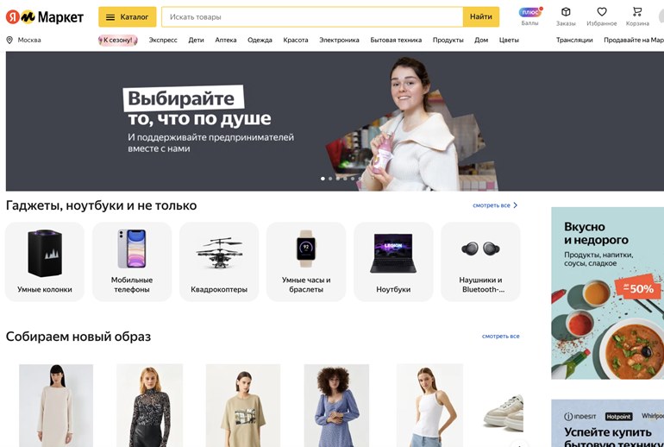Viewport: 664px width, 447px height.
Task: Click the Найти search button
Action: (x=481, y=17)
